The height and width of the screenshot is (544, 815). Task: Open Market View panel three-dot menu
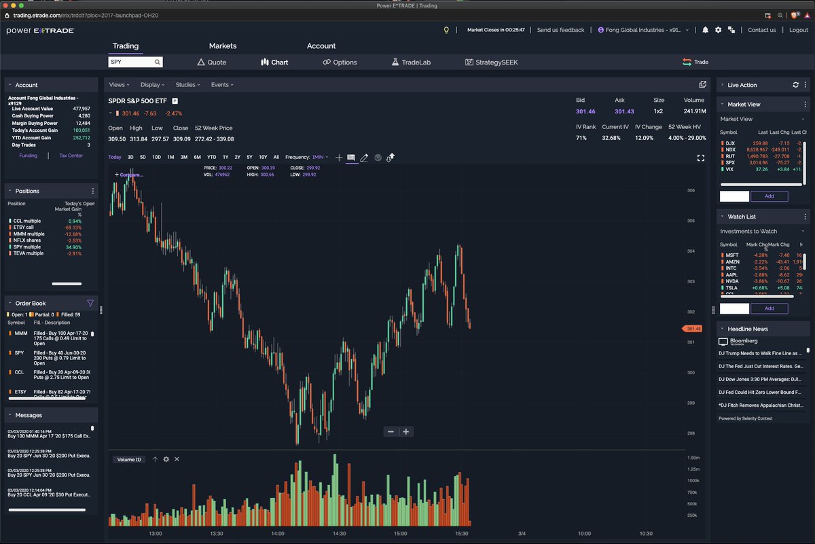805,105
